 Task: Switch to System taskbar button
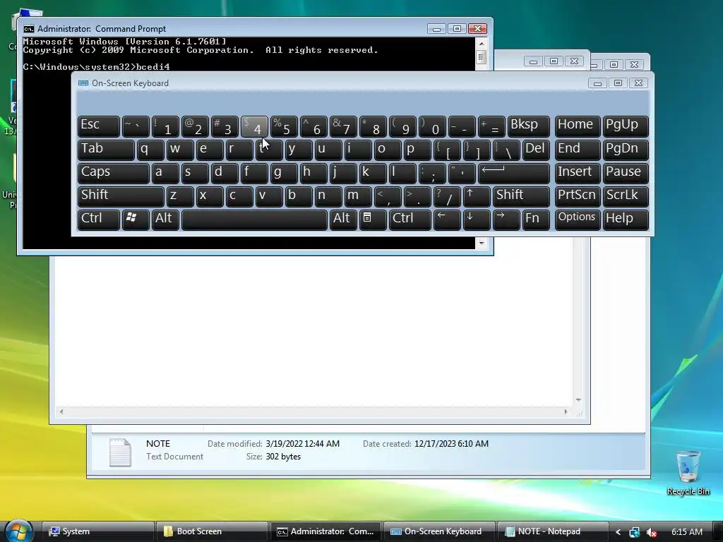click(97, 531)
